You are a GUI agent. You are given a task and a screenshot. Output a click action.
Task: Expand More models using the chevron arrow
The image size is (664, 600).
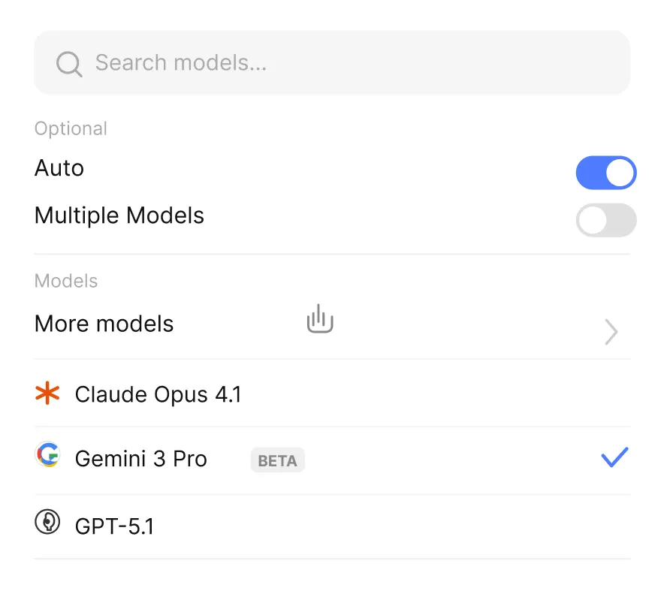click(611, 332)
